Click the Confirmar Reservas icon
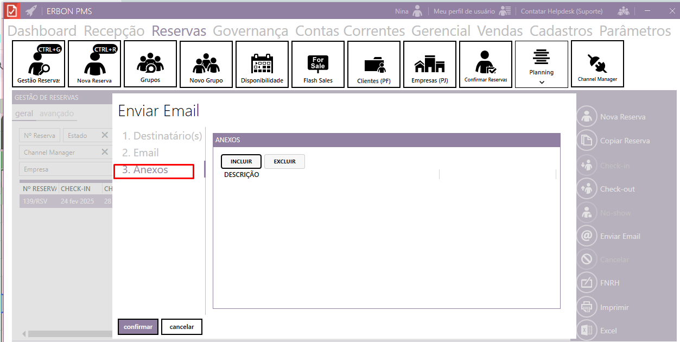 (x=486, y=64)
